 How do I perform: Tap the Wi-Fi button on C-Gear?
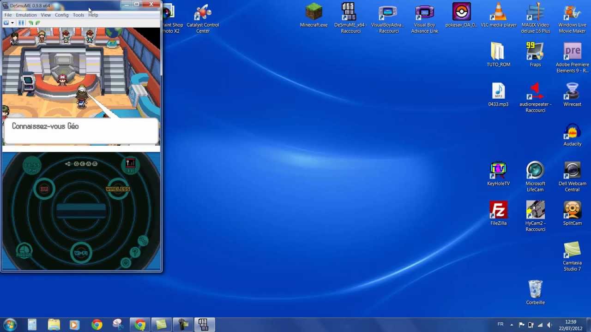pyautogui.click(x=81, y=253)
